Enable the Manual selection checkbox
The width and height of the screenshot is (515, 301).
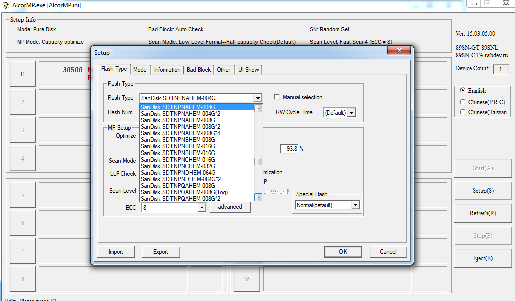click(277, 97)
